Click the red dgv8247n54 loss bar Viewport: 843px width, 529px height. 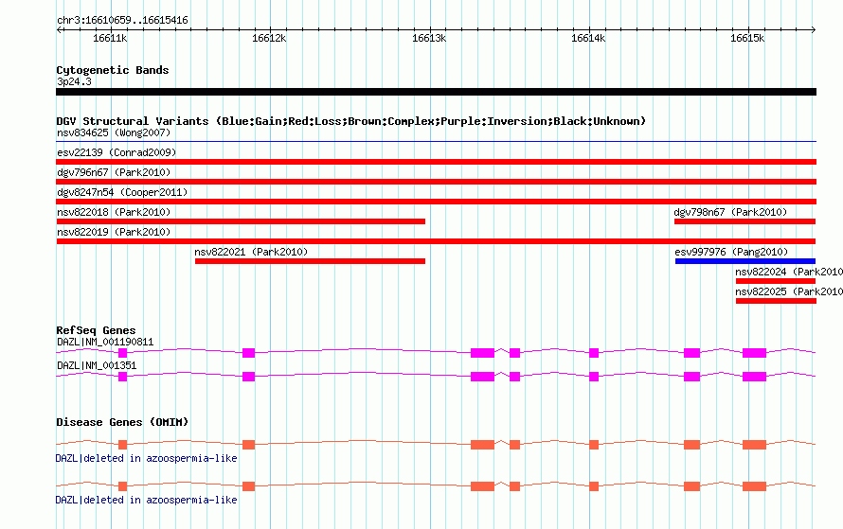tap(436, 202)
